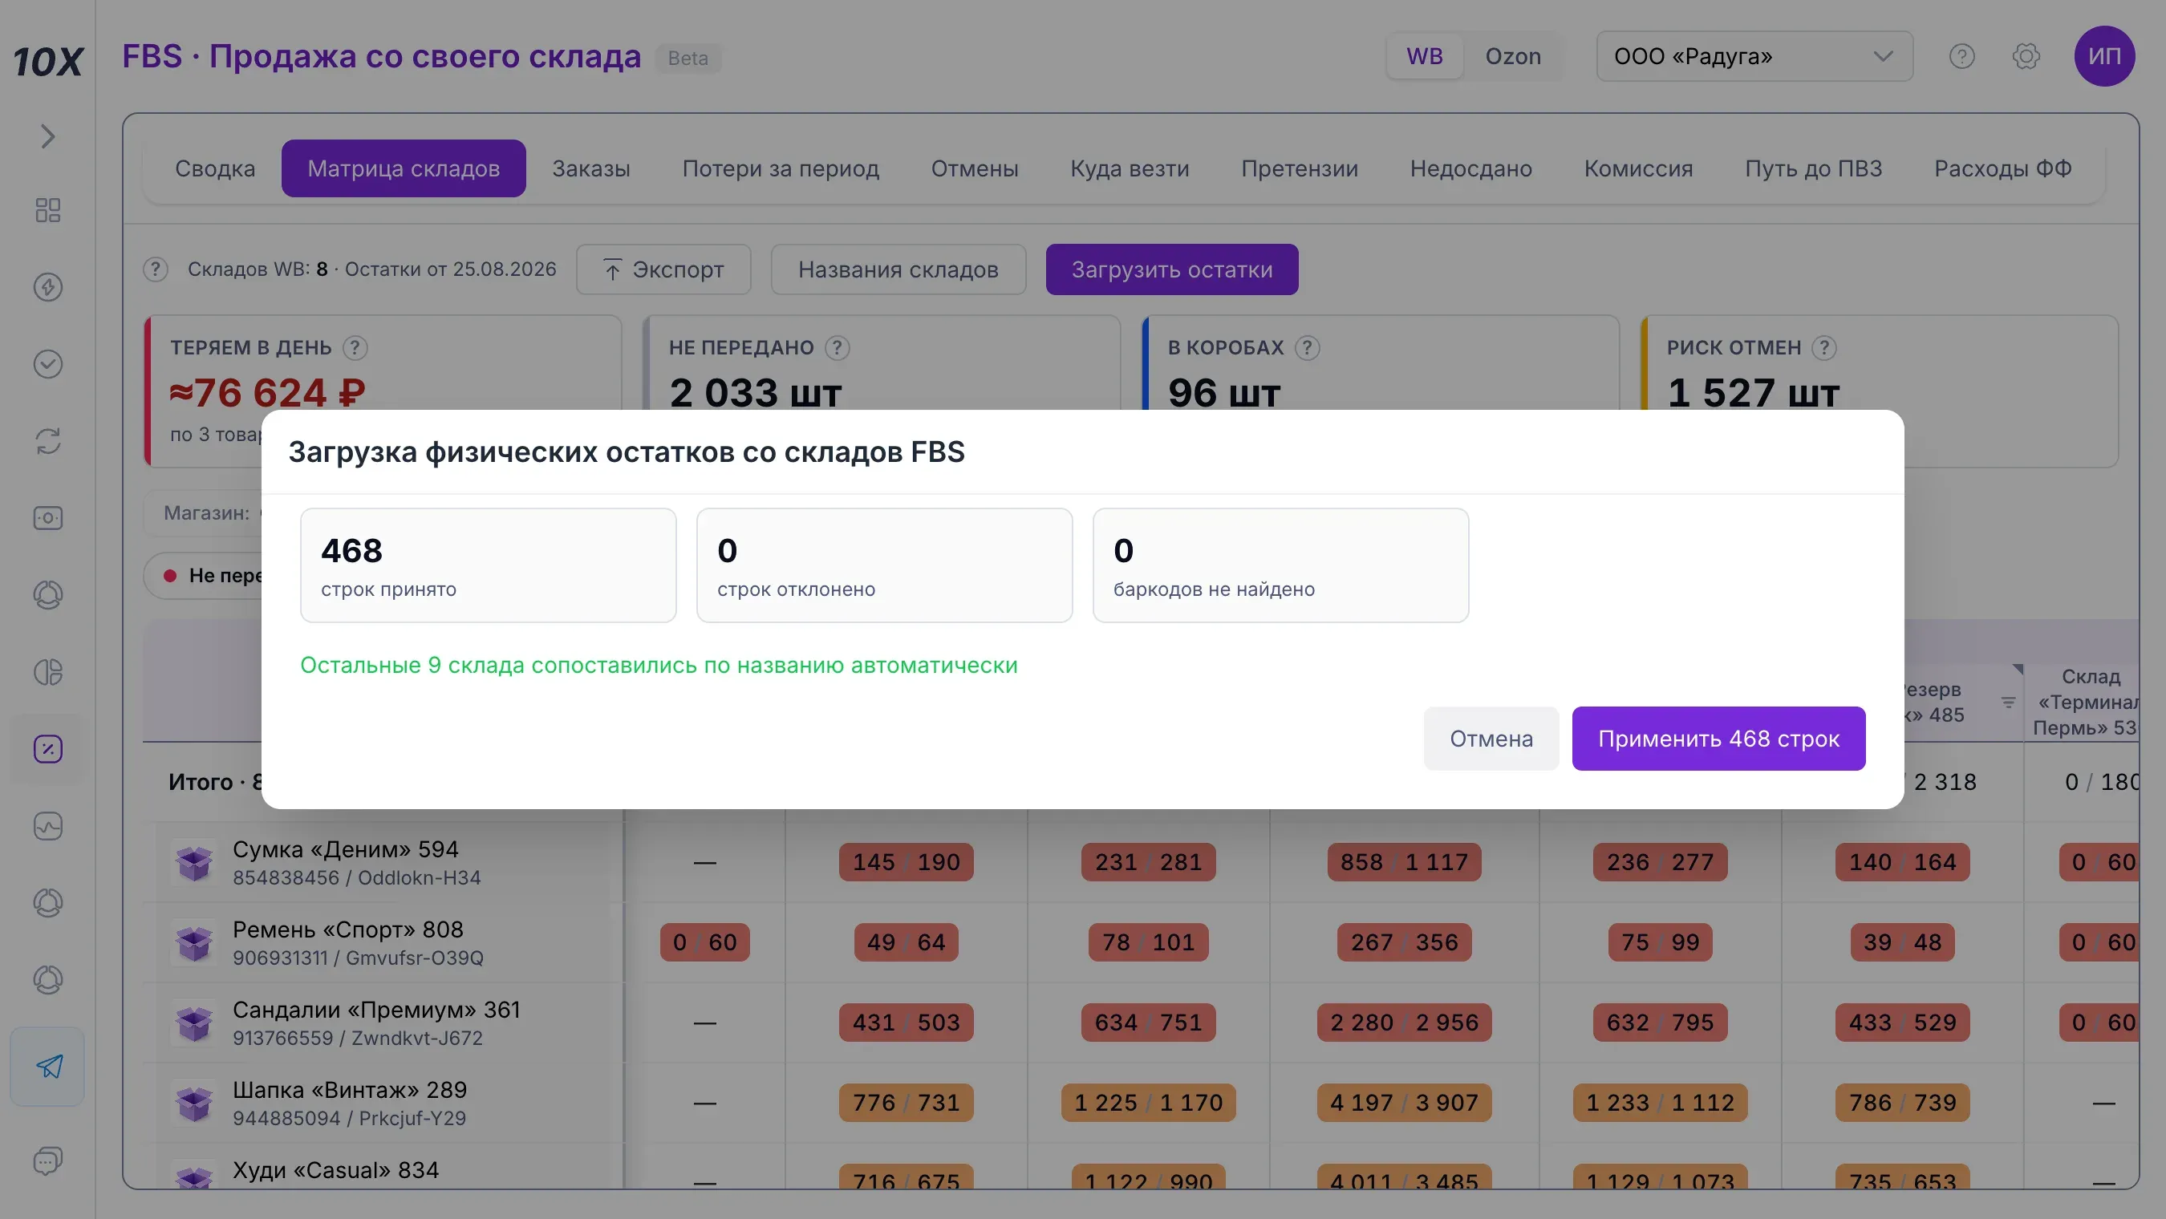Screen dimensions: 2166x1219
Task: Open the Отмены tab
Action: tap(975, 168)
